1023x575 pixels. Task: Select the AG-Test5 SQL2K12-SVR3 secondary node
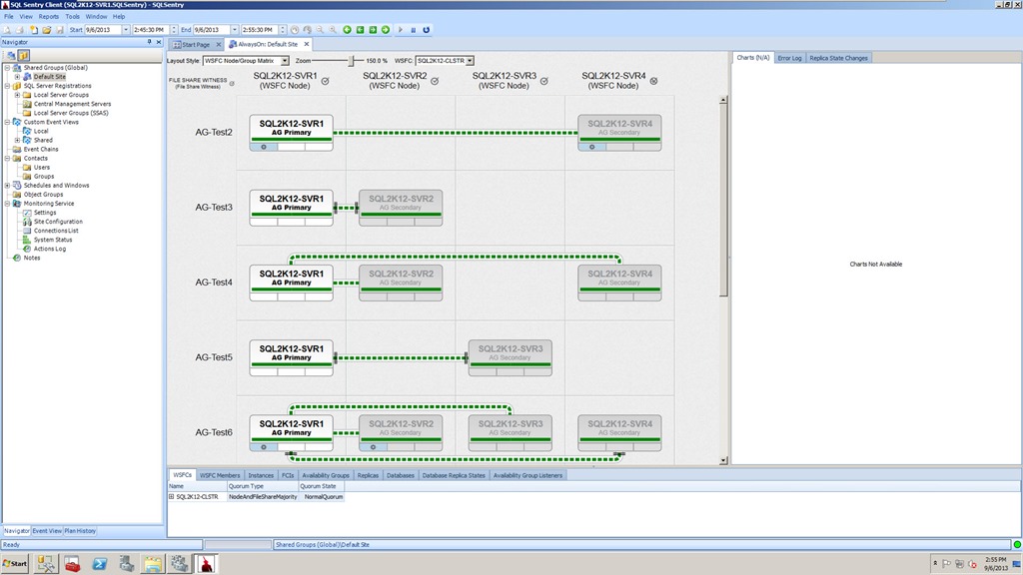point(511,357)
